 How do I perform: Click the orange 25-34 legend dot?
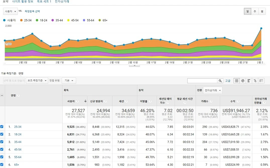coord(21,20)
